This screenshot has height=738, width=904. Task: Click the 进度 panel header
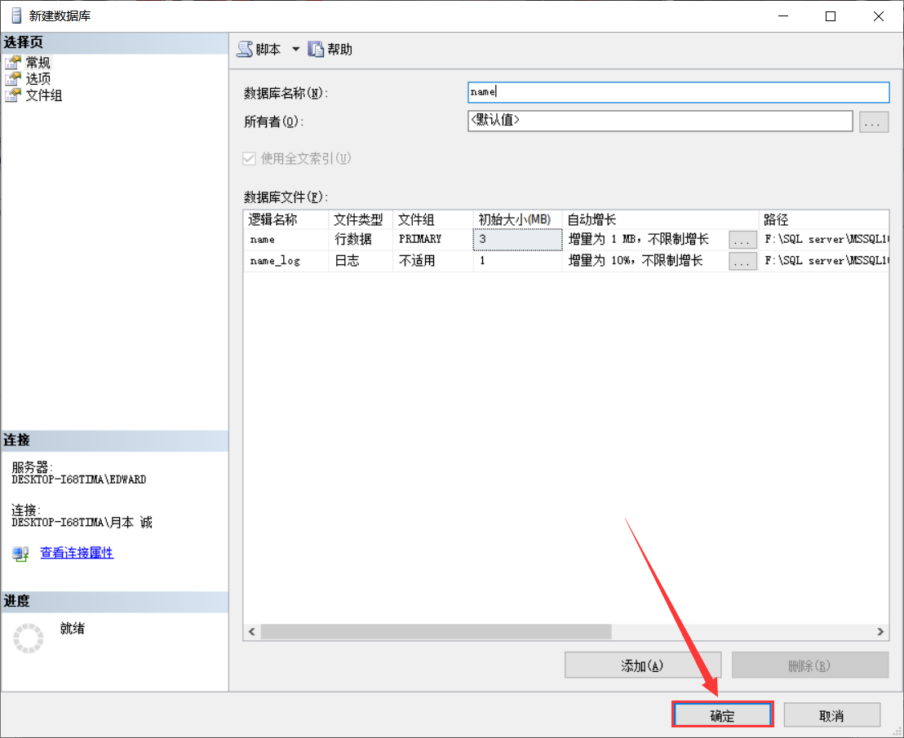[115, 602]
